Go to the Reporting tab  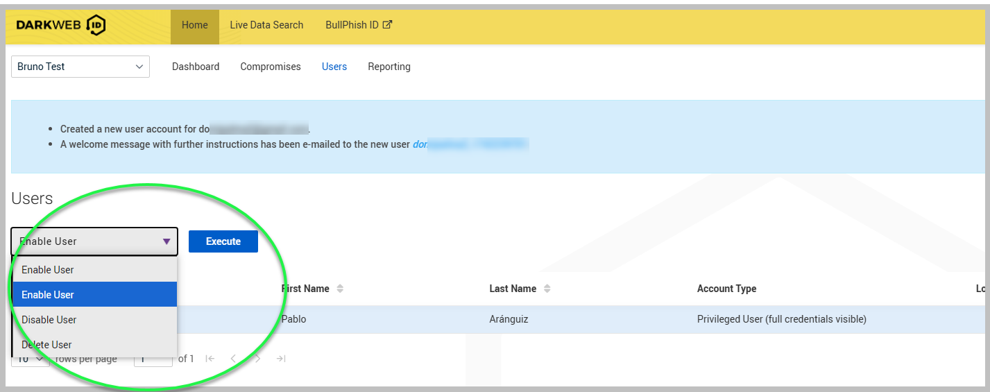(x=389, y=67)
